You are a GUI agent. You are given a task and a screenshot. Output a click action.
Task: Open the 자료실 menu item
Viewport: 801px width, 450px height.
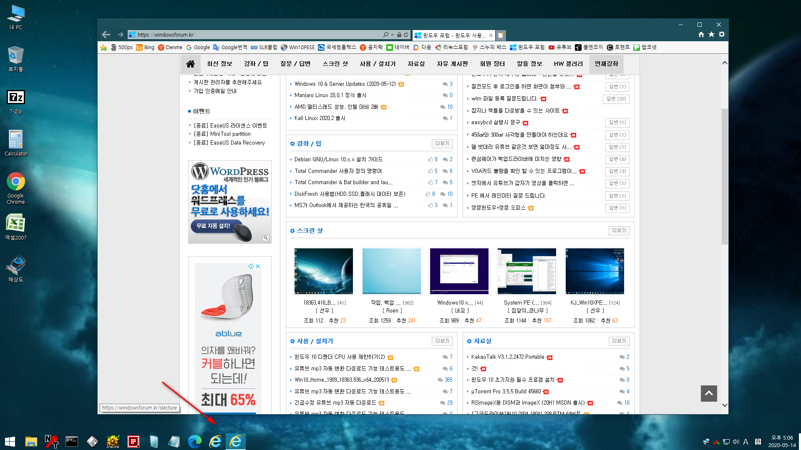(416, 64)
